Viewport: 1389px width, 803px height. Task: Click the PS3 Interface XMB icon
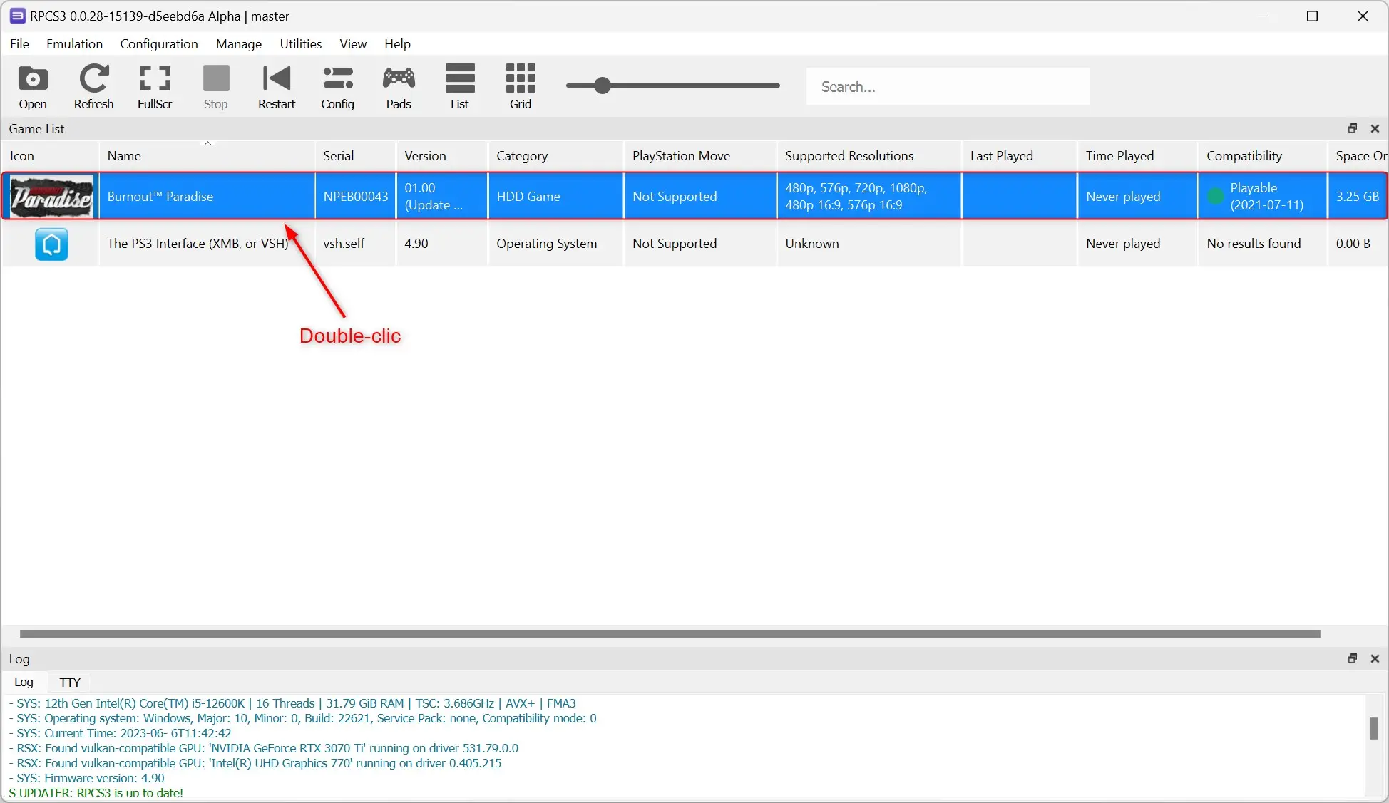click(x=51, y=244)
